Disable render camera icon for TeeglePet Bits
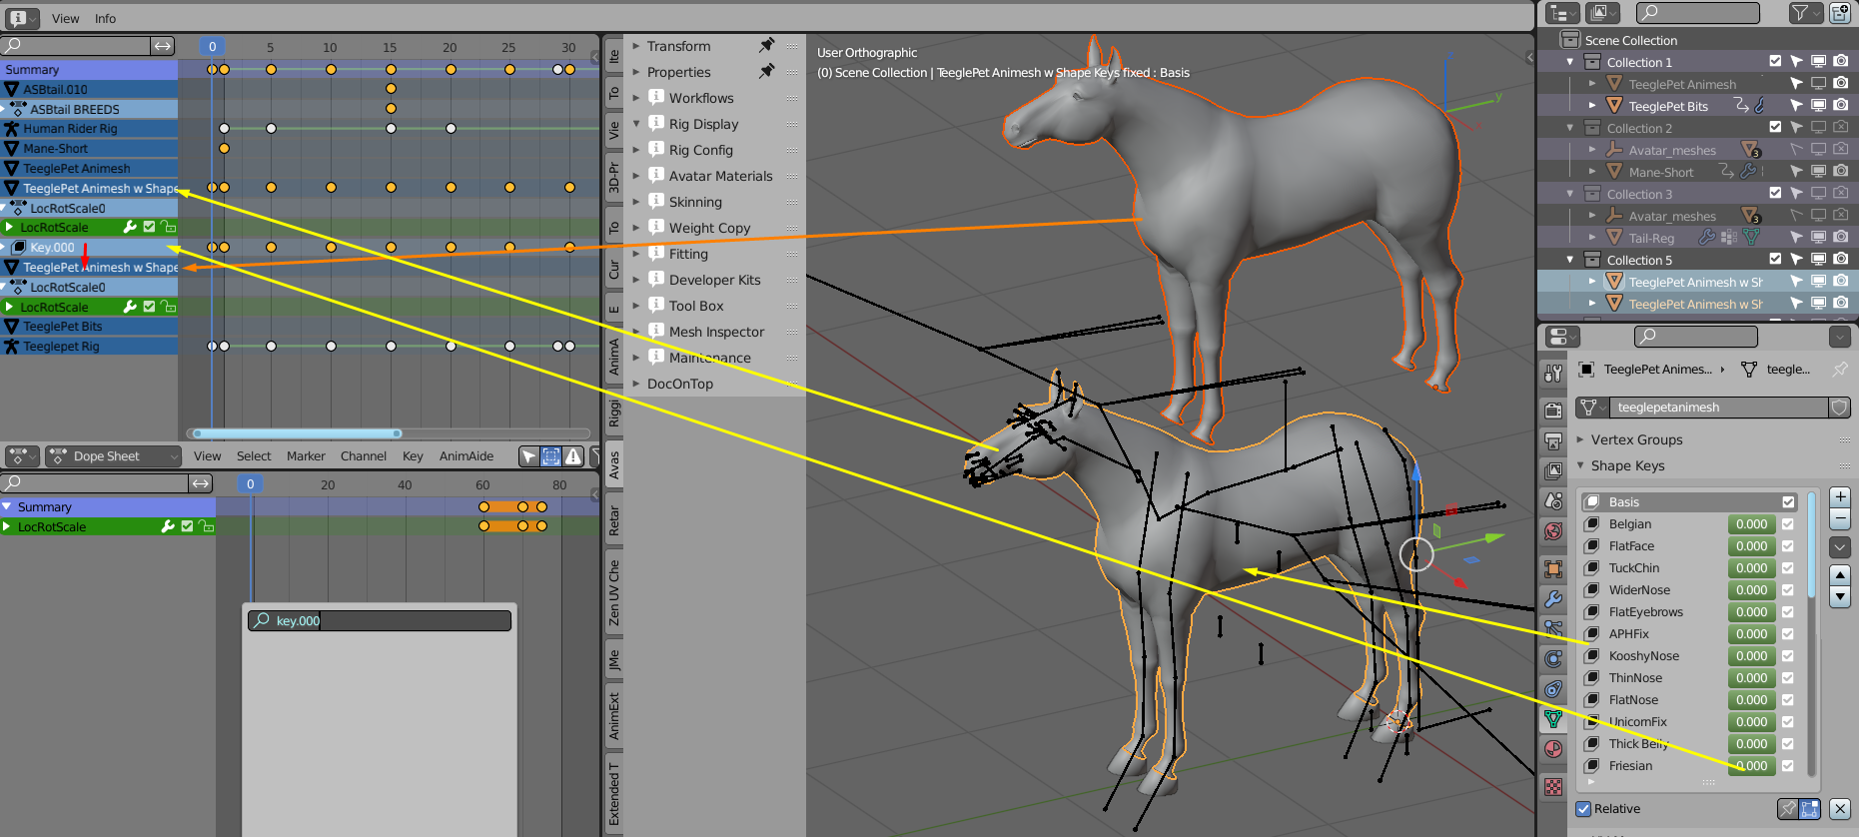Image resolution: width=1859 pixels, height=837 pixels. click(x=1840, y=106)
